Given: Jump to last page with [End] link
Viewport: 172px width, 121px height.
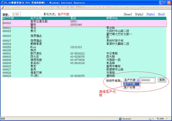Looking at the screenshot, I should pyautogui.click(x=161, y=14).
